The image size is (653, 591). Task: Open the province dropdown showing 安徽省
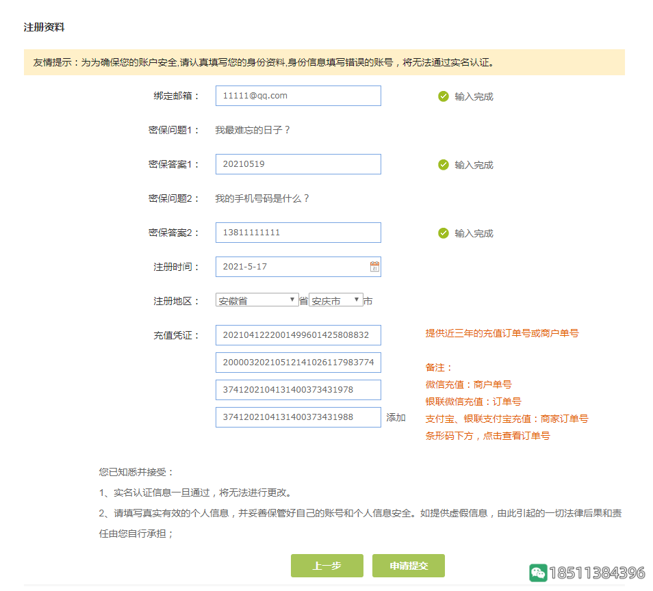pyautogui.click(x=257, y=300)
